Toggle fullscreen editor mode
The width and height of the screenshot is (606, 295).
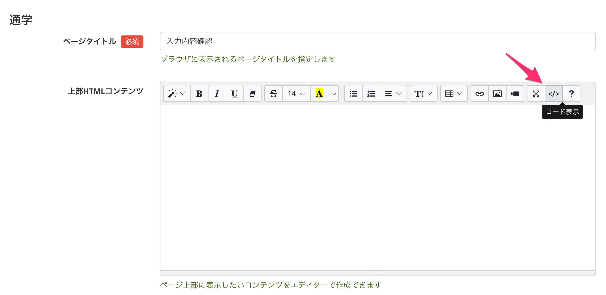[536, 94]
